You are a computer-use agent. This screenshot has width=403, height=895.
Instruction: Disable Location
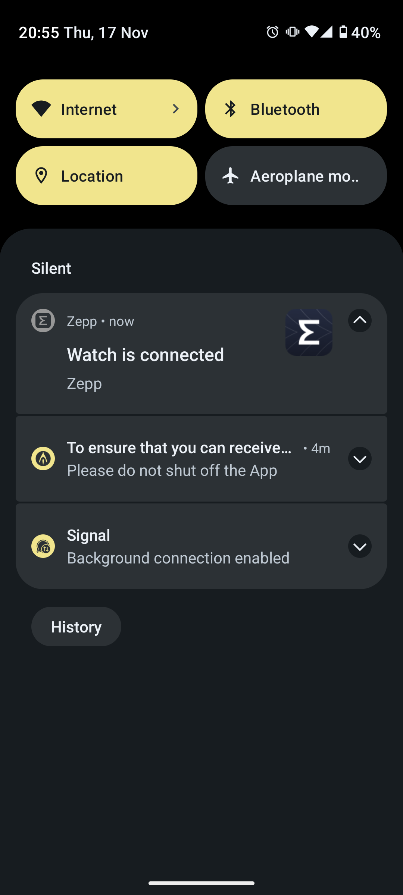pyautogui.click(x=106, y=175)
